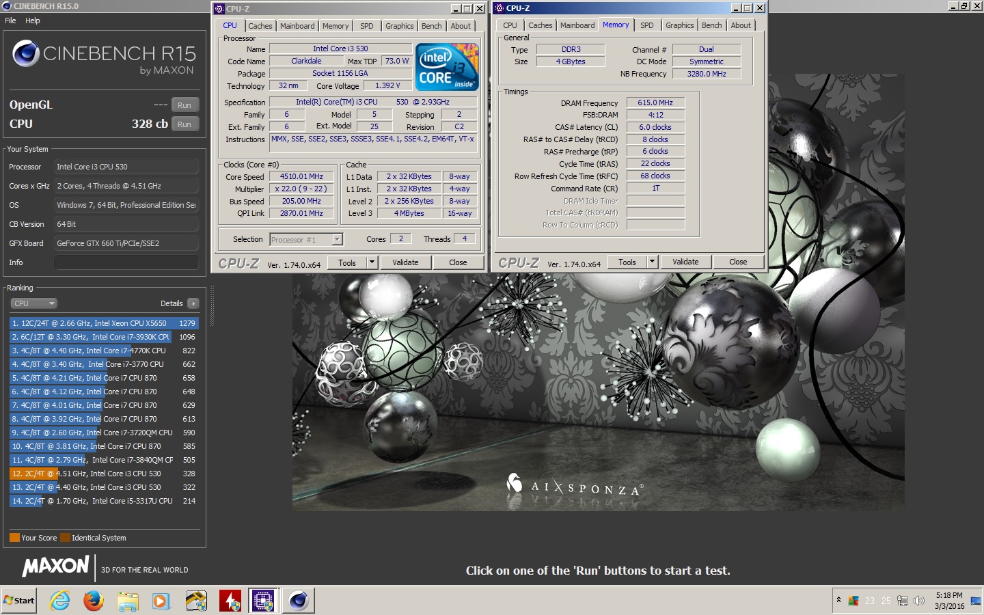Click the DRAM Frequency 615.0 MHz value

[x=655, y=102]
